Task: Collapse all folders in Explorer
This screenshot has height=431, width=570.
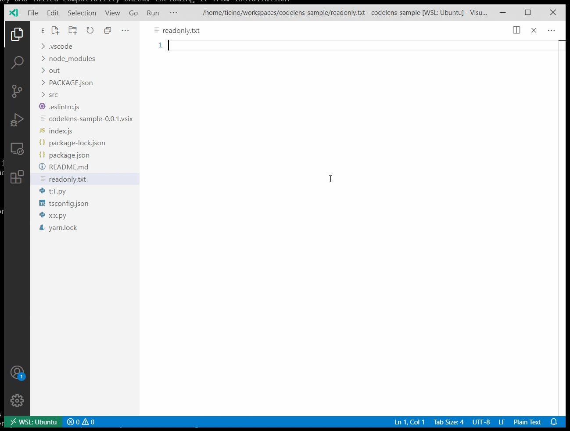Action: click(108, 30)
